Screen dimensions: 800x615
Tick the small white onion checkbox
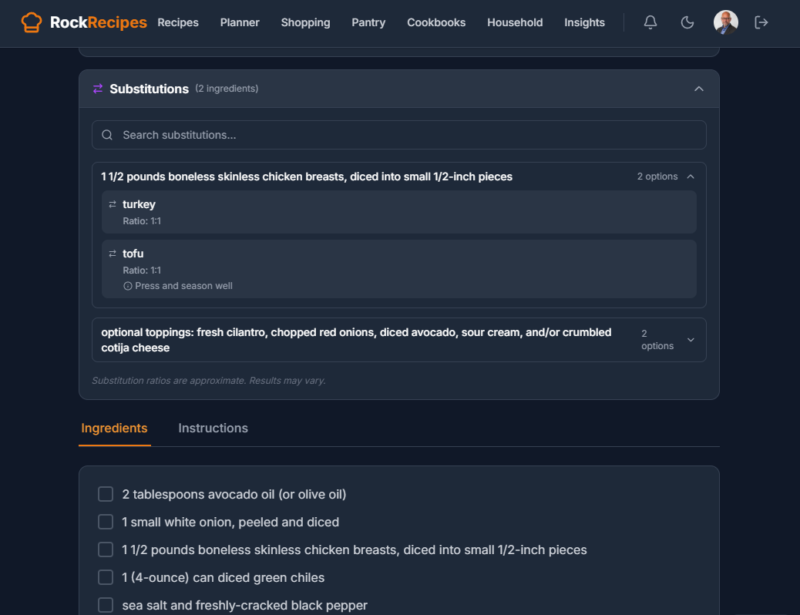click(106, 522)
